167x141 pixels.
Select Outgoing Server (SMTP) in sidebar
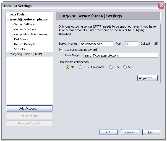26,54
